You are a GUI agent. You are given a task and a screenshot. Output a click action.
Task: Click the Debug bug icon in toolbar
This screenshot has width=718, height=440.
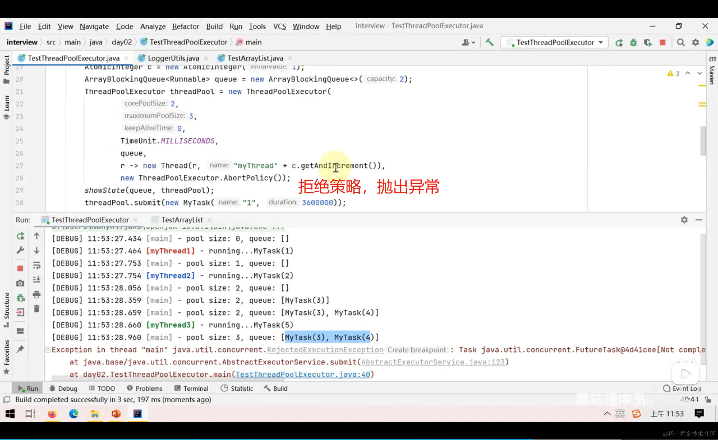click(x=633, y=42)
